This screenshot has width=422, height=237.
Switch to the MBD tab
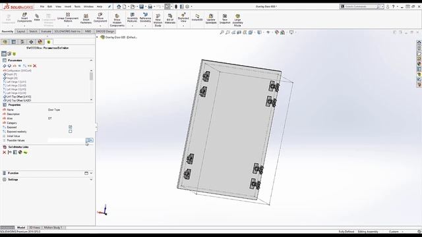coord(88,32)
